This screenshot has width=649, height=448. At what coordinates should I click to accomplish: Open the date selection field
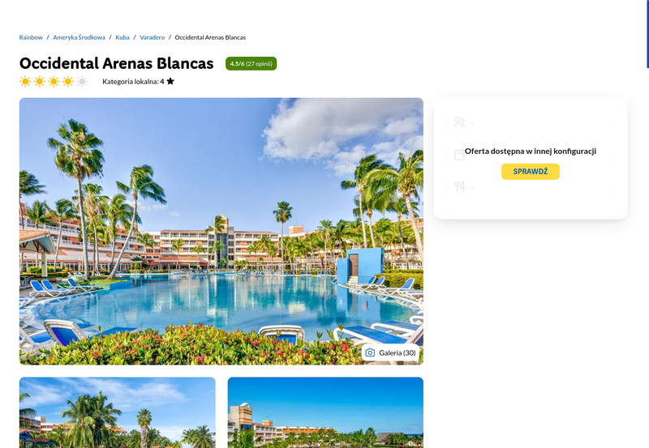pyautogui.click(x=531, y=155)
